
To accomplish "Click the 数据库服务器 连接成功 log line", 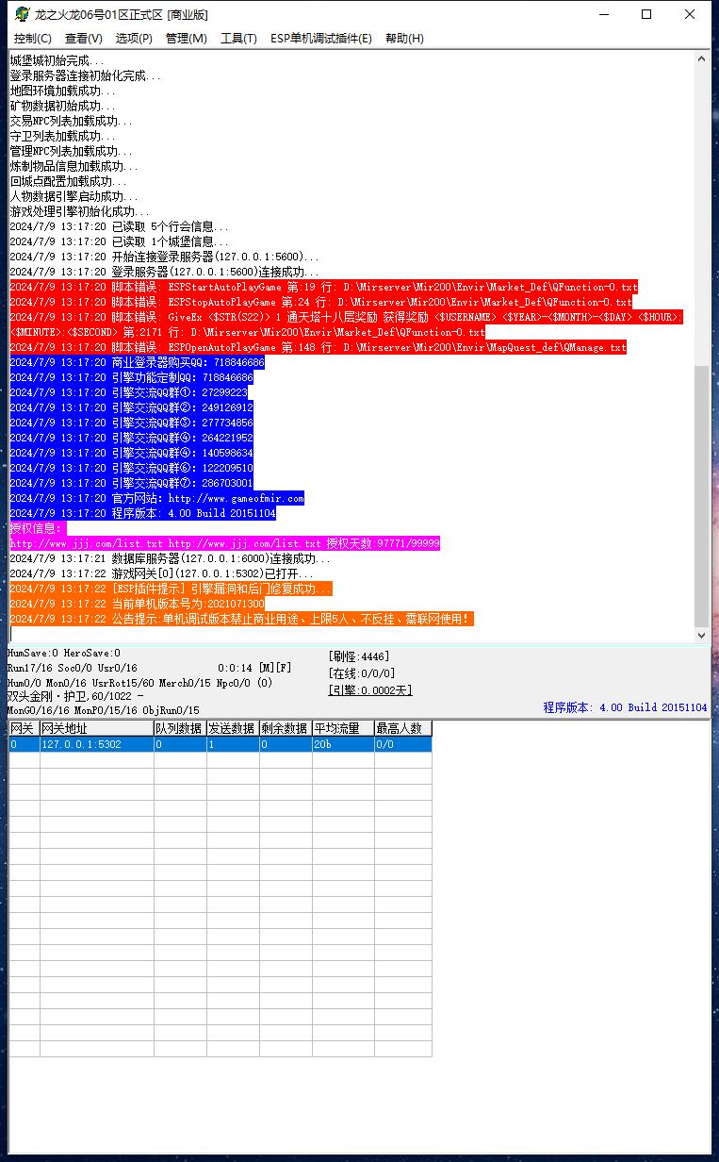I will 171,558.
